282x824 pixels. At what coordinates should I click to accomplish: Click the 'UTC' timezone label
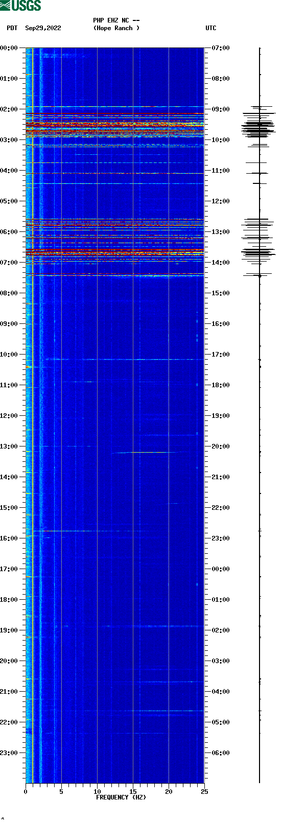[211, 28]
